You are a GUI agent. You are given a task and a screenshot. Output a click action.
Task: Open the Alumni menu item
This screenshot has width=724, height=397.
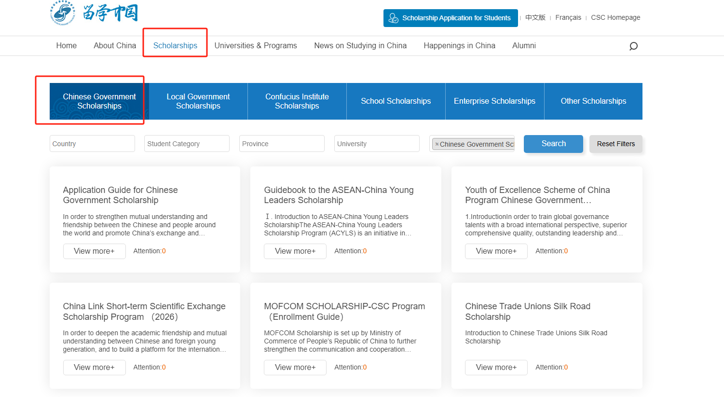524,45
